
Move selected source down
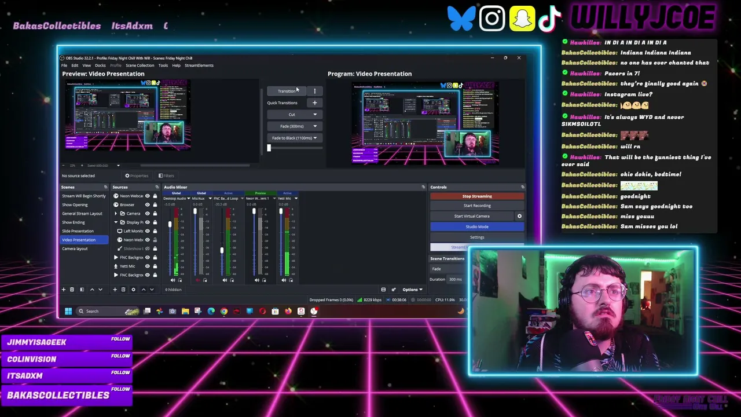pos(152,290)
